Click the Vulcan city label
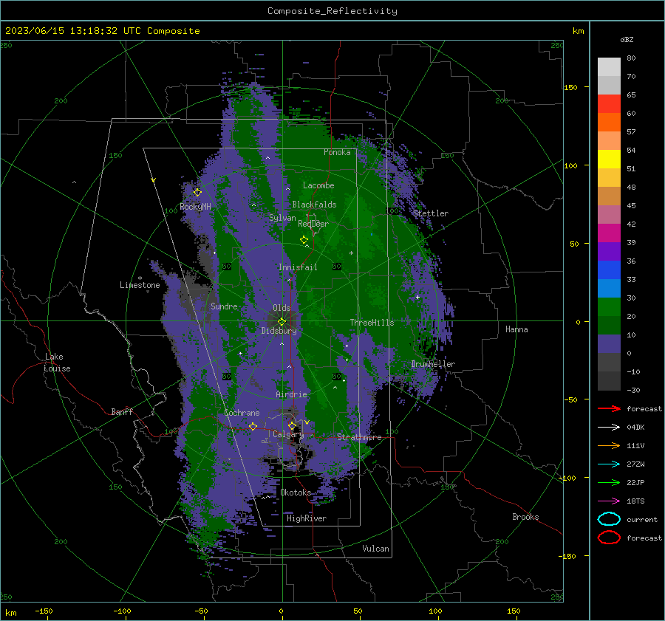The height and width of the screenshot is (621, 665). tap(375, 549)
